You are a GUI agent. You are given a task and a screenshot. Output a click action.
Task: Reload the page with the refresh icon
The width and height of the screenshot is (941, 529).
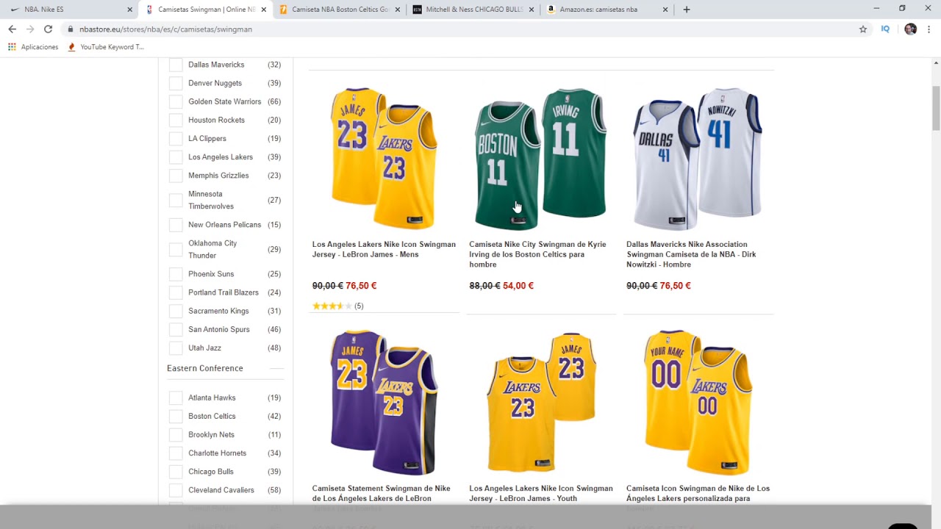point(48,29)
